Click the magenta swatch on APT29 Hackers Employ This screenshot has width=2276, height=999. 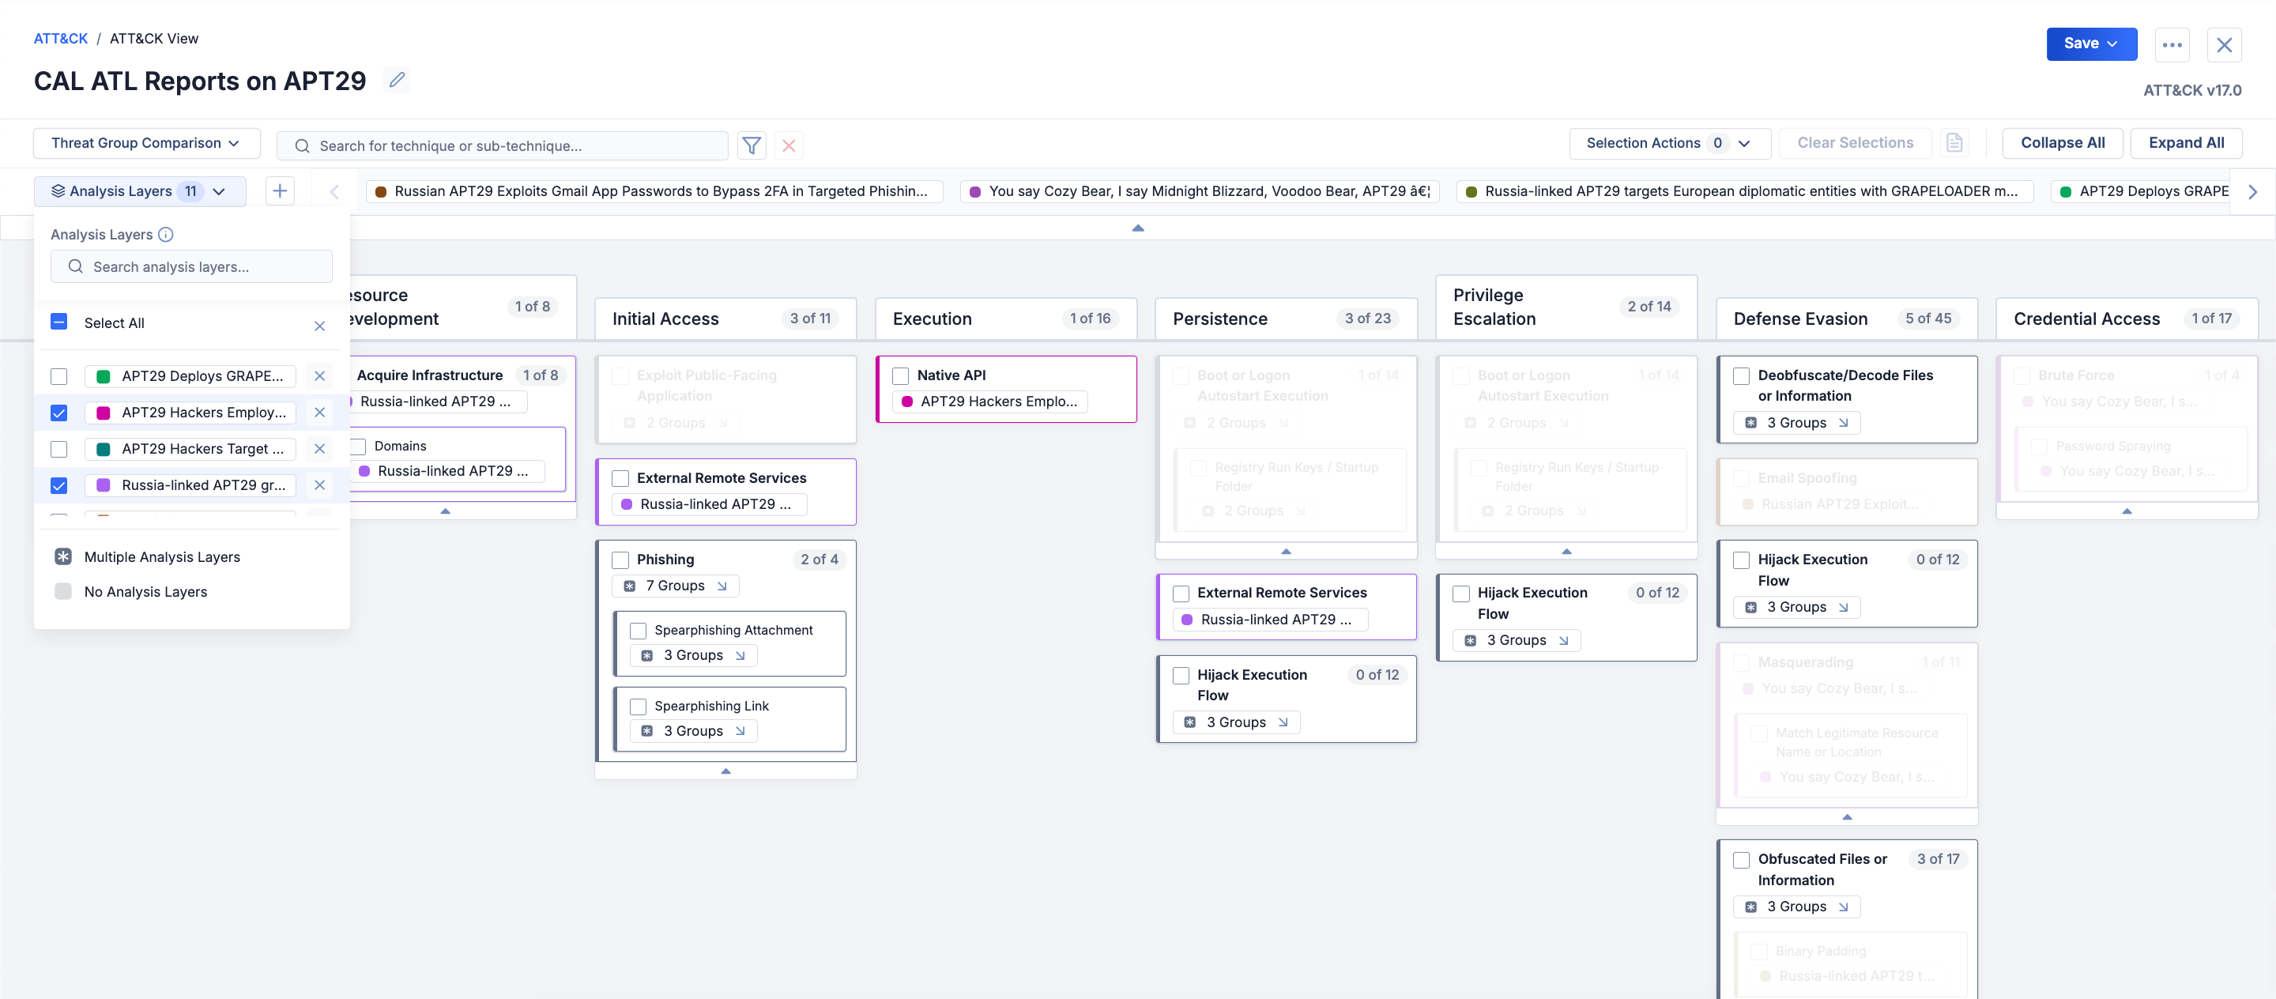104,413
